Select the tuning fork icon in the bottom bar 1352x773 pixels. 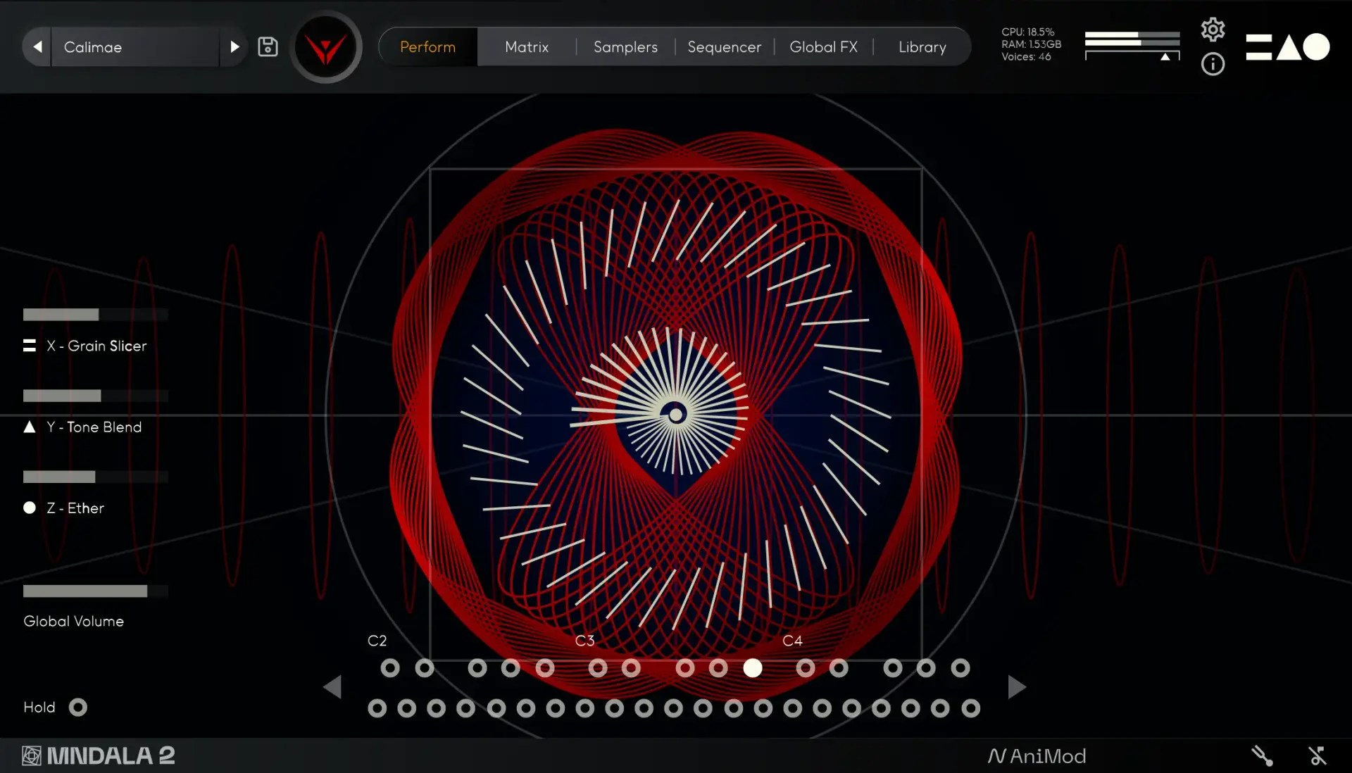(x=1262, y=755)
